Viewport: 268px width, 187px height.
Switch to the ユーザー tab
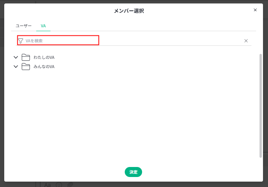coord(23,26)
